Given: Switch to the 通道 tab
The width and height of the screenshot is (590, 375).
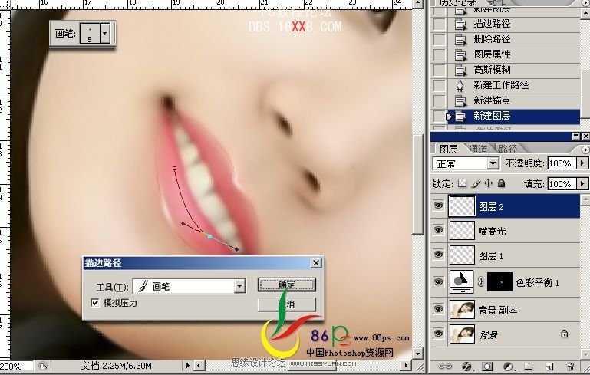Looking at the screenshot, I should pos(476,149).
